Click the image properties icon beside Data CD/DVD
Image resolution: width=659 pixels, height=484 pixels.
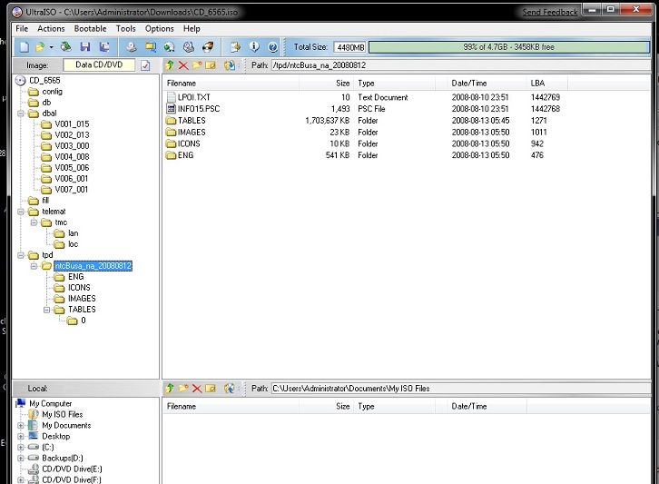[145, 65]
